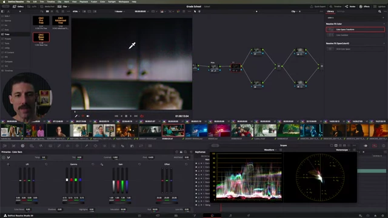Viewport: 388px width, 218px height.
Task: Open the Curves palette icon
Action: (x=59, y=146)
